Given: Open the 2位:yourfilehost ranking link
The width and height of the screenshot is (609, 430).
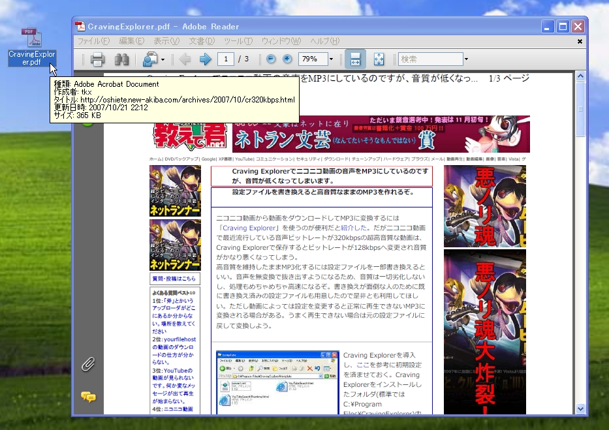Looking at the screenshot, I should tap(174, 351).
